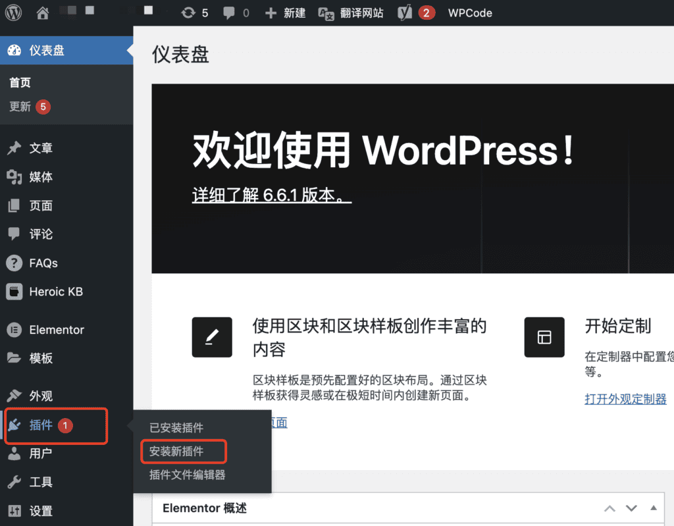Screen dimensions: 674x526
Task: Select 已安装插件 in plugins flyout
Action: 176,427
